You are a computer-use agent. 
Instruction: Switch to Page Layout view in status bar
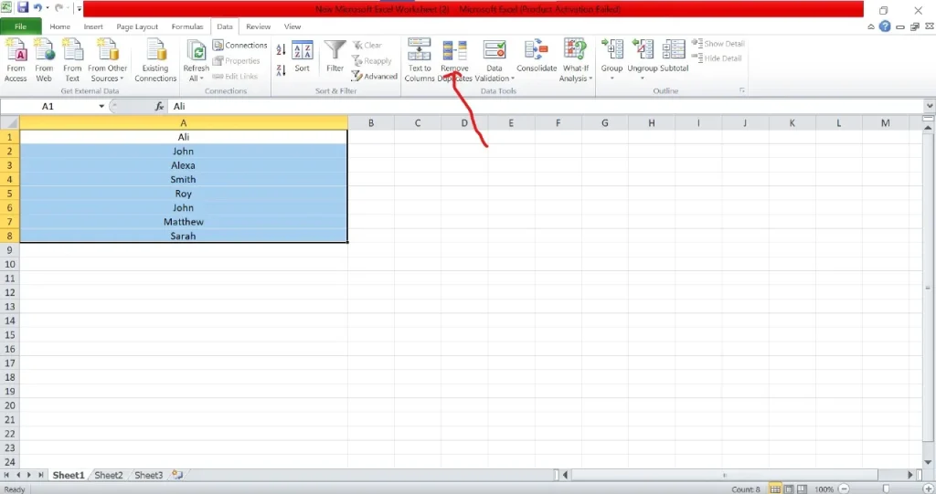click(x=787, y=489)
